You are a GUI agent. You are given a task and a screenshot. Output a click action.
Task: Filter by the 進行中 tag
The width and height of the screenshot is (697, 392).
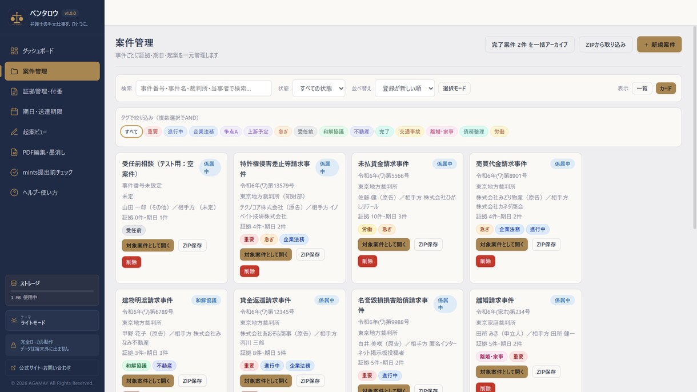pyautogui.click(x=175, y=132)
